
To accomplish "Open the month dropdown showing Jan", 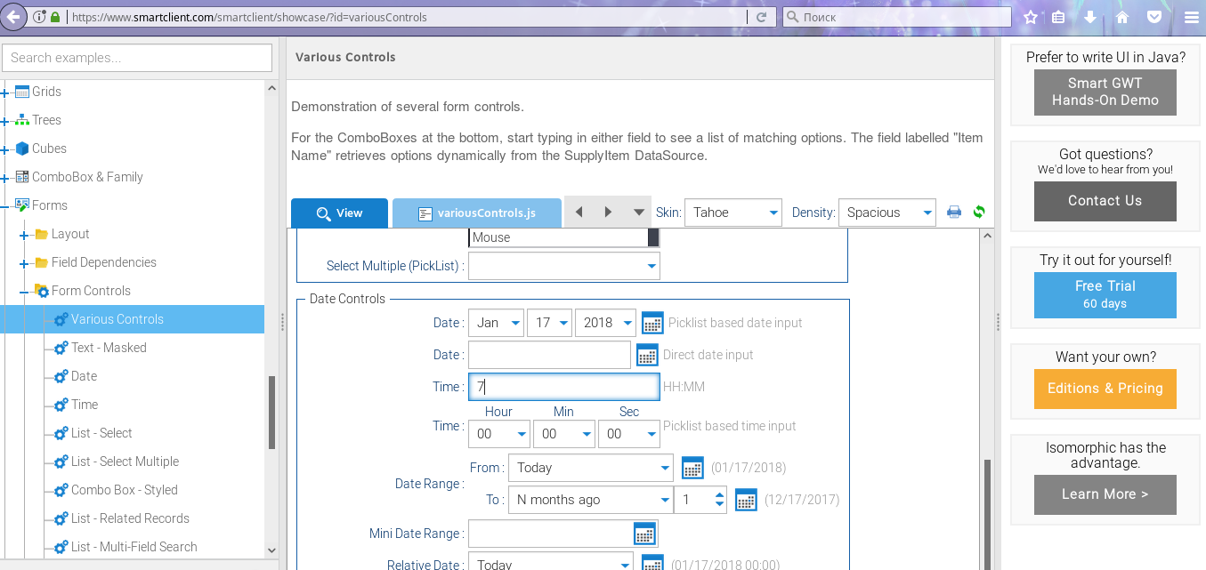I will [x=497, y=323].
